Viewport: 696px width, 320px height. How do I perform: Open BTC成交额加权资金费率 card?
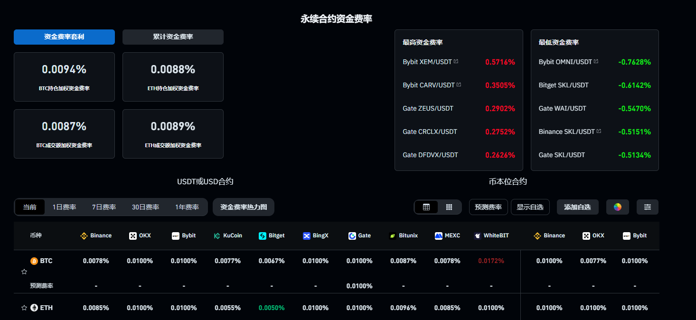coord(64,134)
